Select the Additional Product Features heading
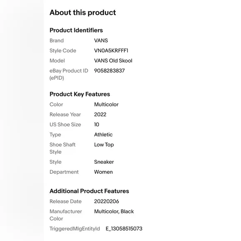The height and width of the screenshot is (241, 241). (89, 191)
